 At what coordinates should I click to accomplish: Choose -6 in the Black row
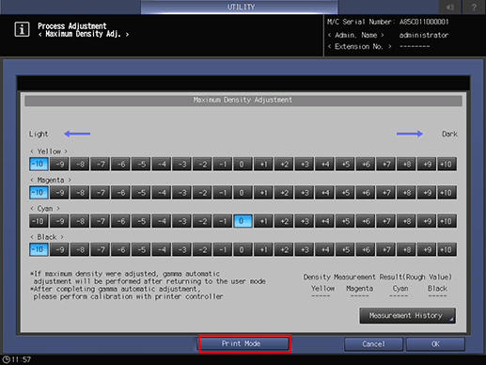click(120, 249)
